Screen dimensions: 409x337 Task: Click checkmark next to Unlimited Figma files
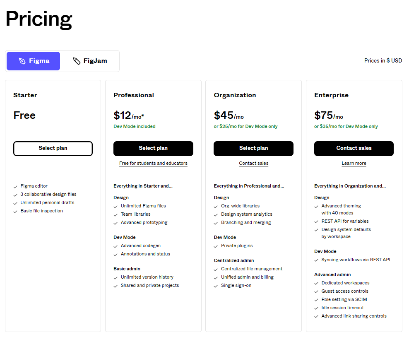(115, 207)
